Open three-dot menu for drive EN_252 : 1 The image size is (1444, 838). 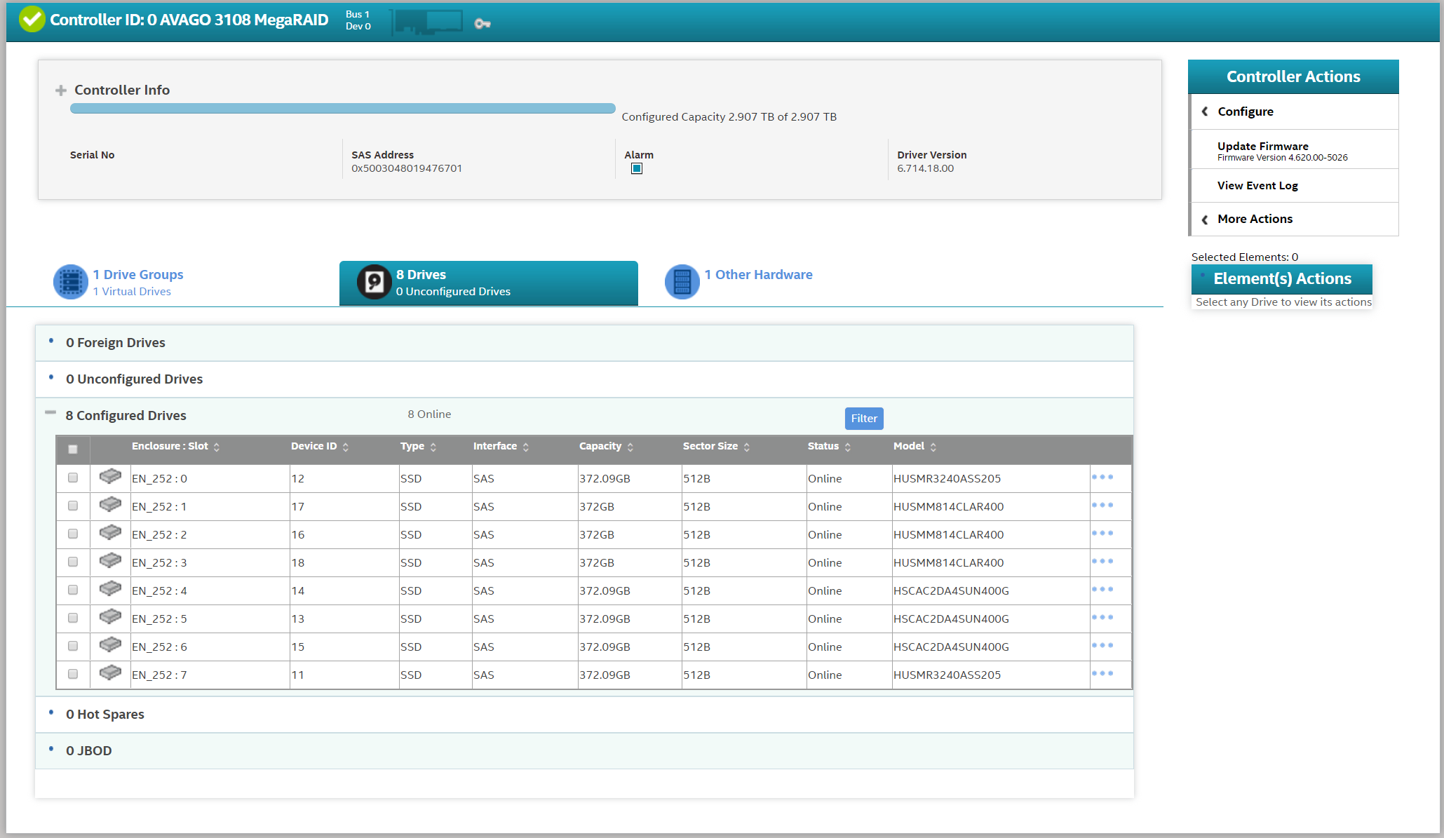coord(1102,505)
